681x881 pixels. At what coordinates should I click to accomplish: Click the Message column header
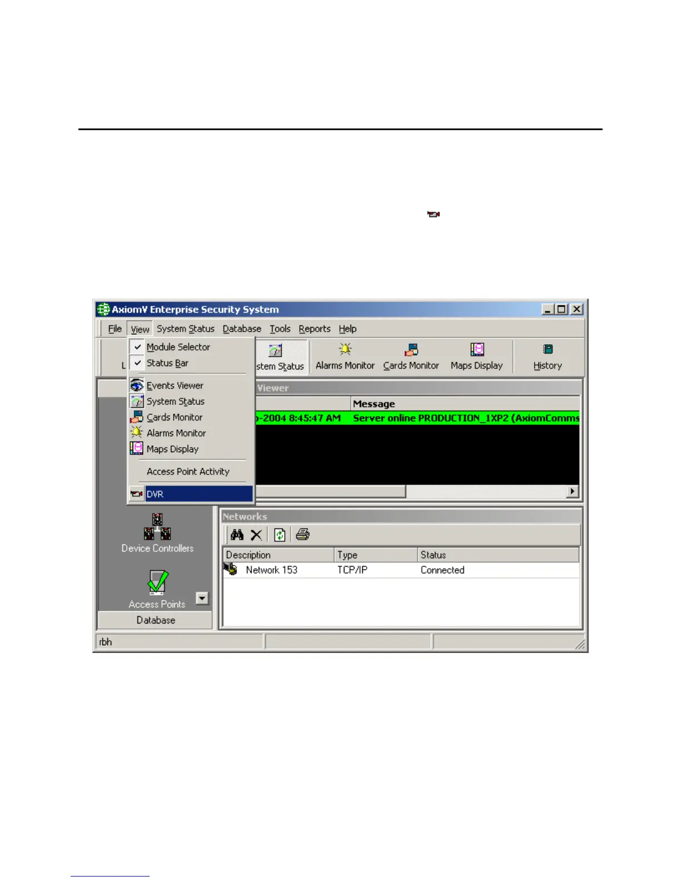coord(466,404)
